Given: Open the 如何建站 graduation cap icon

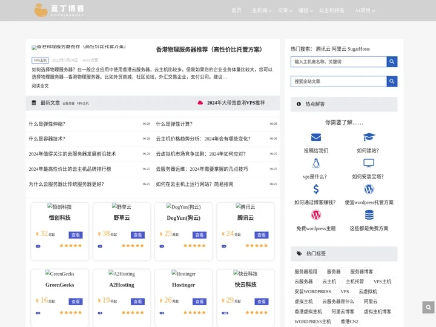Looking at the screenshot, I should point(369,137).
